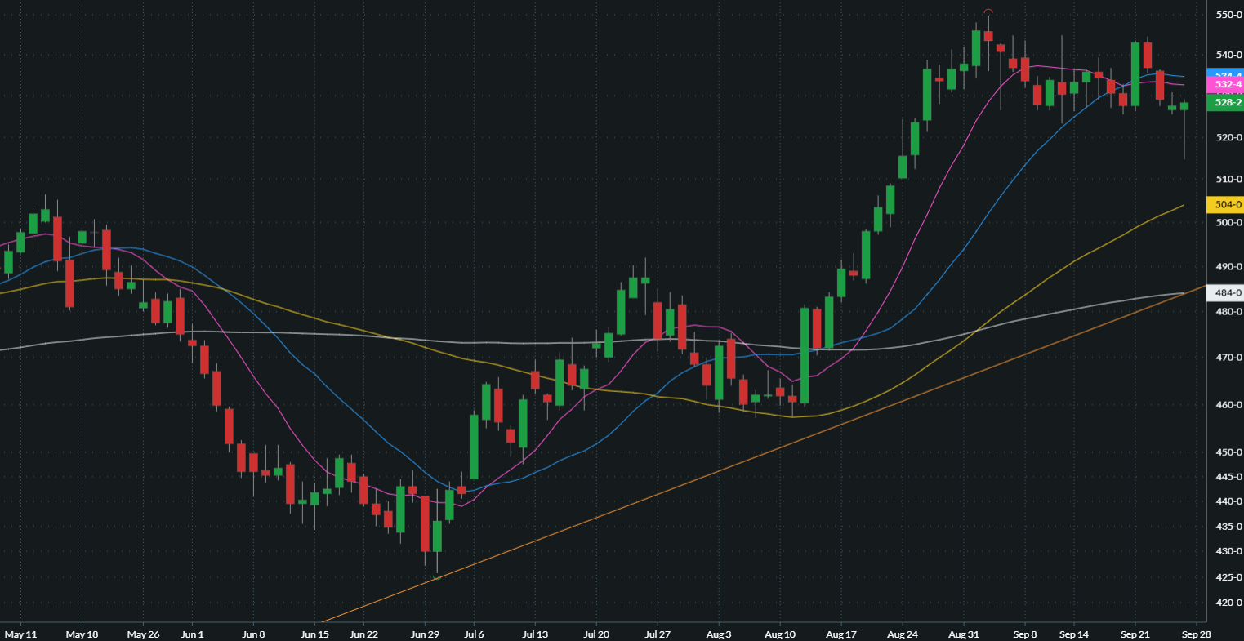The height and width of the screenshot is (641, 1244).
Task: Click the green 528-2 last price tag
Action: (x=1225, y=103)
